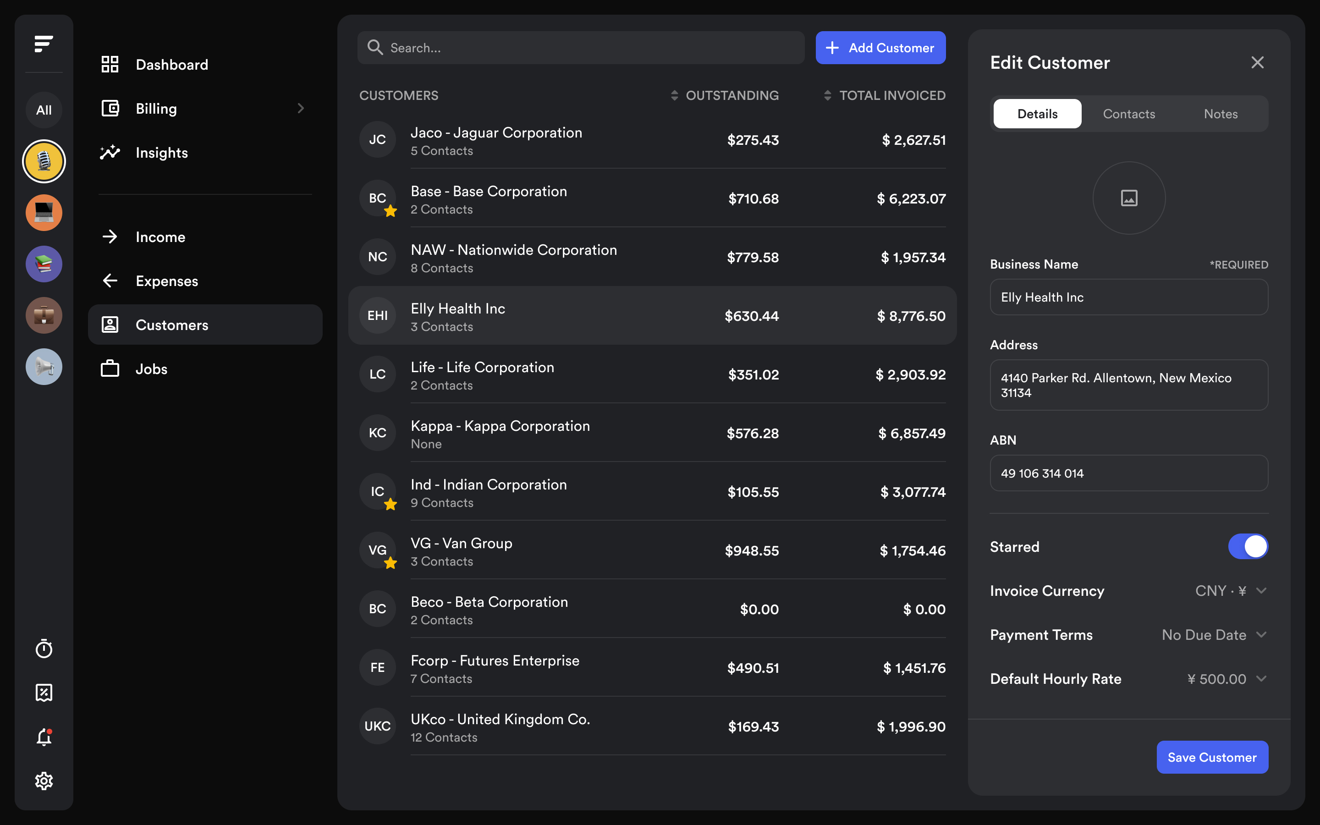Click the UKC avatar for United Kingdom Co.
The height and width of the screenshot is (825, 1320).
(x=378, y=726)
